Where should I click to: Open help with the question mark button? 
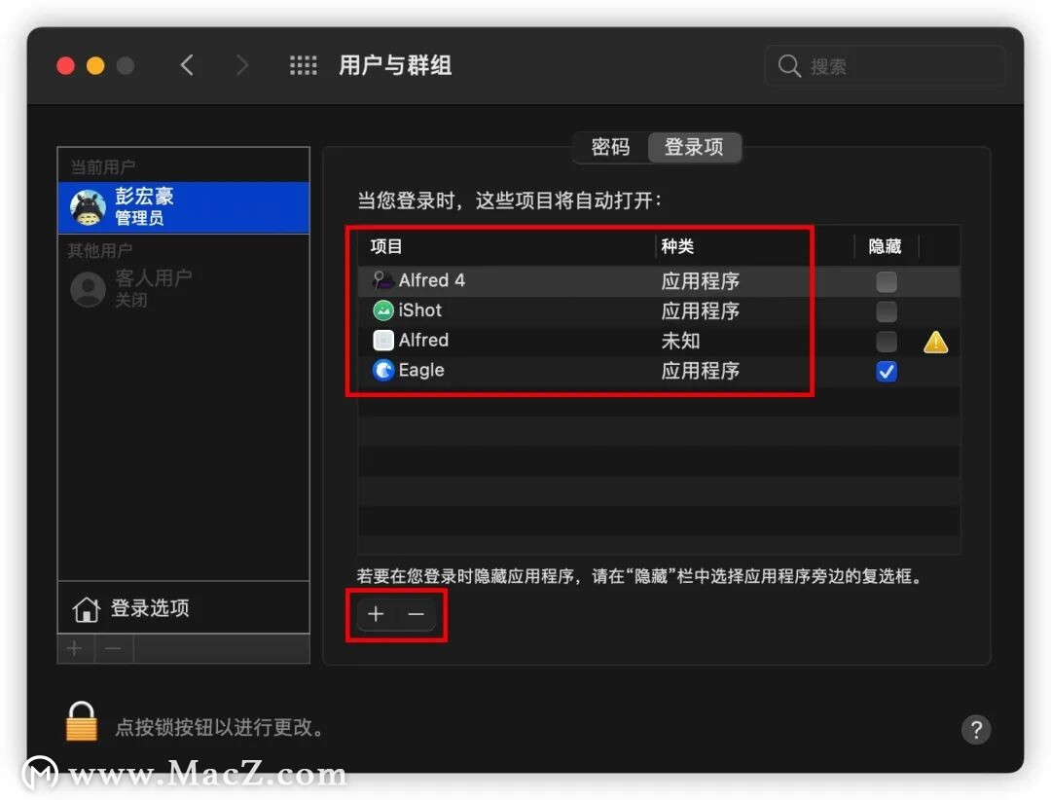point(976,729)
